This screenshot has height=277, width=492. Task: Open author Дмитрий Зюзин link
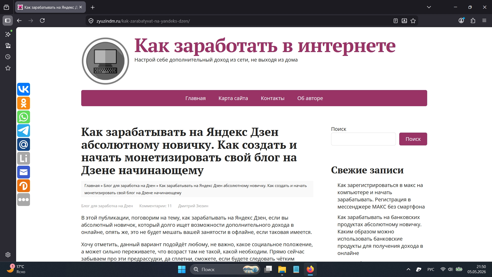tap(193, 206)
